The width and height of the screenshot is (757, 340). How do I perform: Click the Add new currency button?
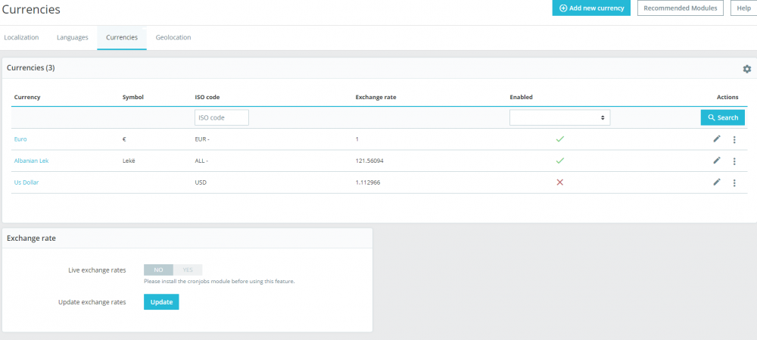[591, 8]
